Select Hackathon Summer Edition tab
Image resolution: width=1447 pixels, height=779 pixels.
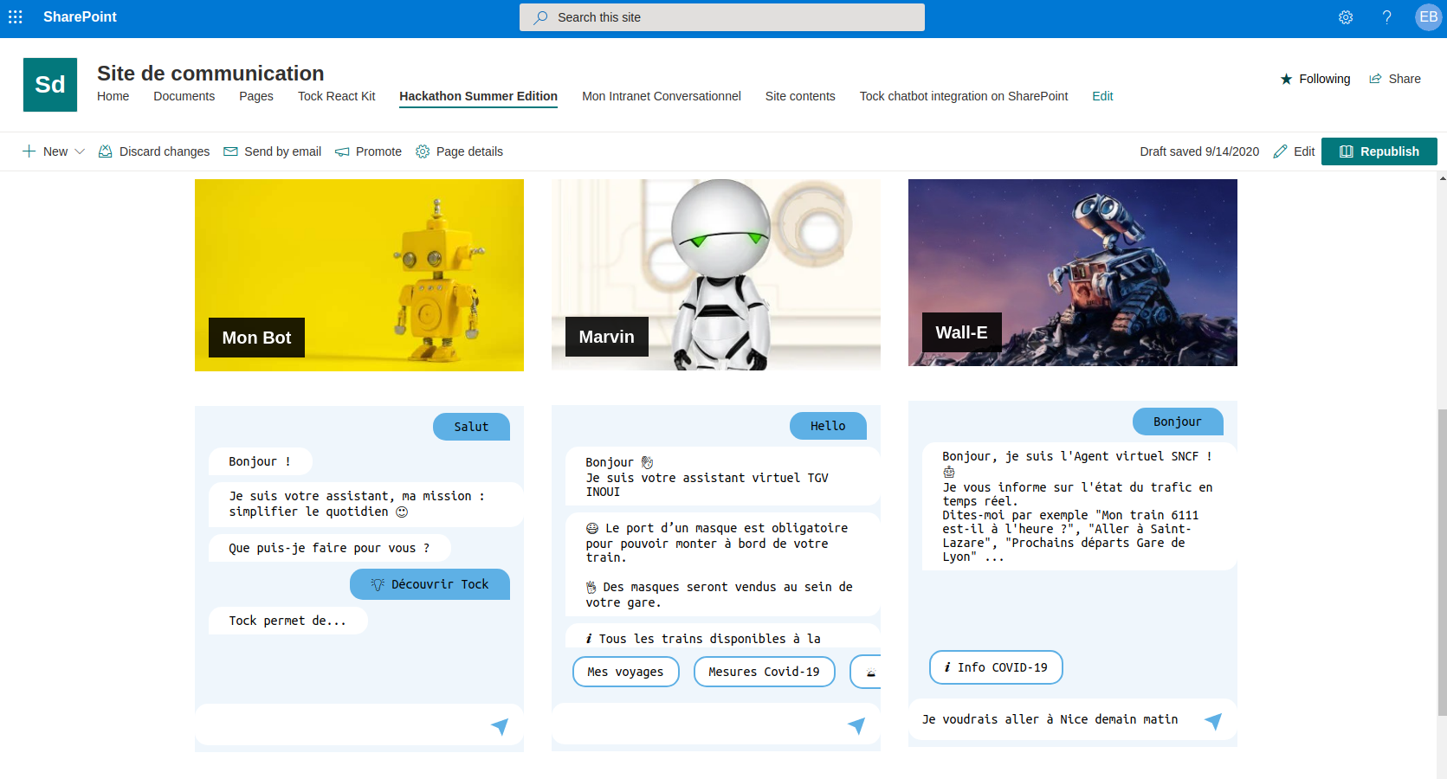point(478,96)
